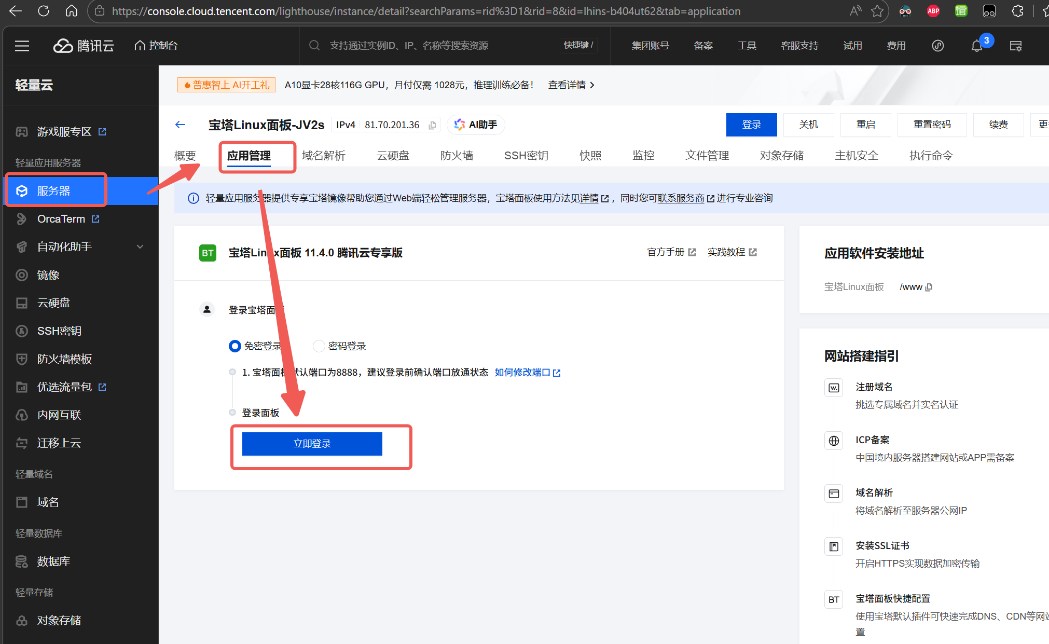Screen dimensions: 1049x644
Task: Switch to the 防火墙 tab
Action: click(x=457, y=155)
